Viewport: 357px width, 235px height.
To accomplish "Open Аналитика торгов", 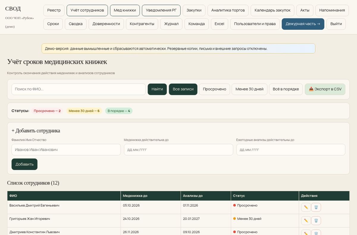I will tap(228, 10).
